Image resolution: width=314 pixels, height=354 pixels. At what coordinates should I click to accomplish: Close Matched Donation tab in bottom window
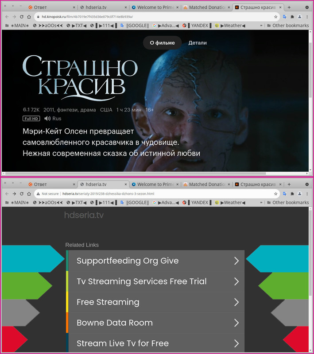[229, 185]
